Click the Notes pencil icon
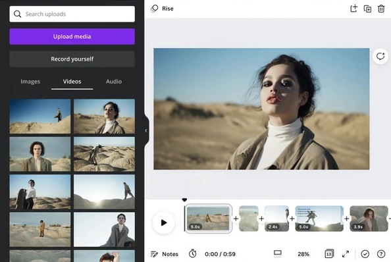Viewport: 391px width, 262px height. (154, 254)
